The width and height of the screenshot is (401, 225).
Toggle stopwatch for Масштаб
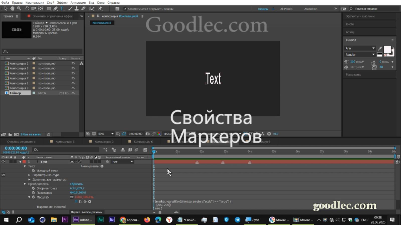click(x=33, y=197)
